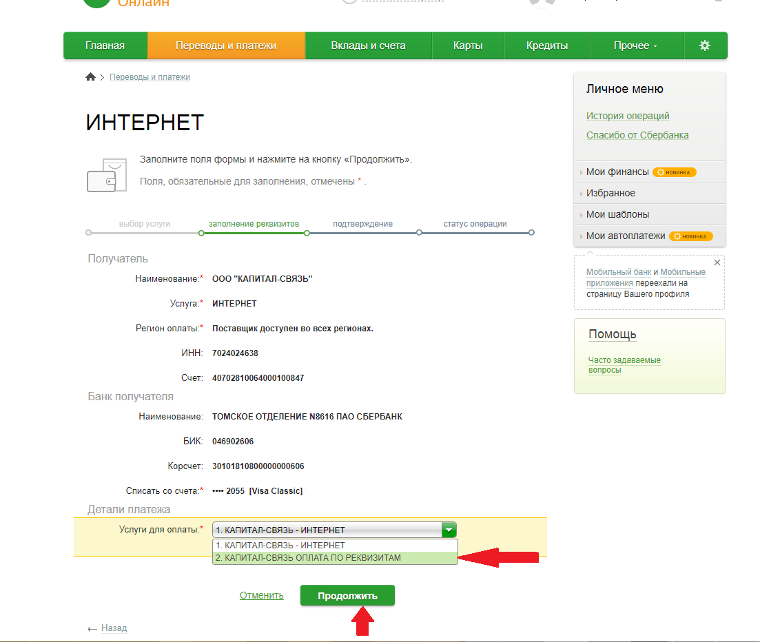Click Корсчет value 30101810800000000606
Screen dimensions: 760x642
click(x=258, y=466)
